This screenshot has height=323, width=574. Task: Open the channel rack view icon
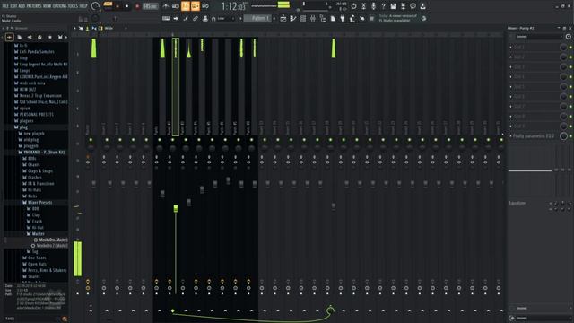(303, 18)
